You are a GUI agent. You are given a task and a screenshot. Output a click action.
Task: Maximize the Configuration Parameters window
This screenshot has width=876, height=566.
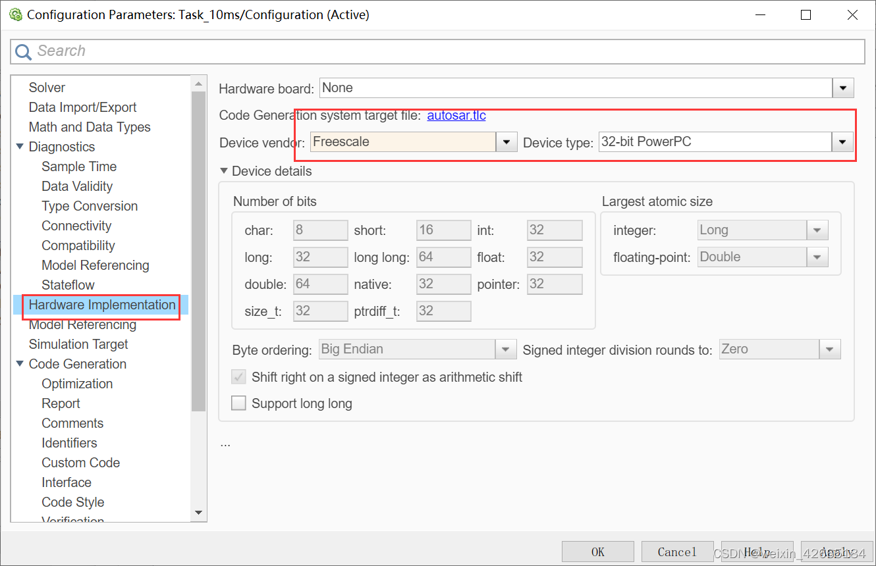pyautogui.click(x=806, y=14)
